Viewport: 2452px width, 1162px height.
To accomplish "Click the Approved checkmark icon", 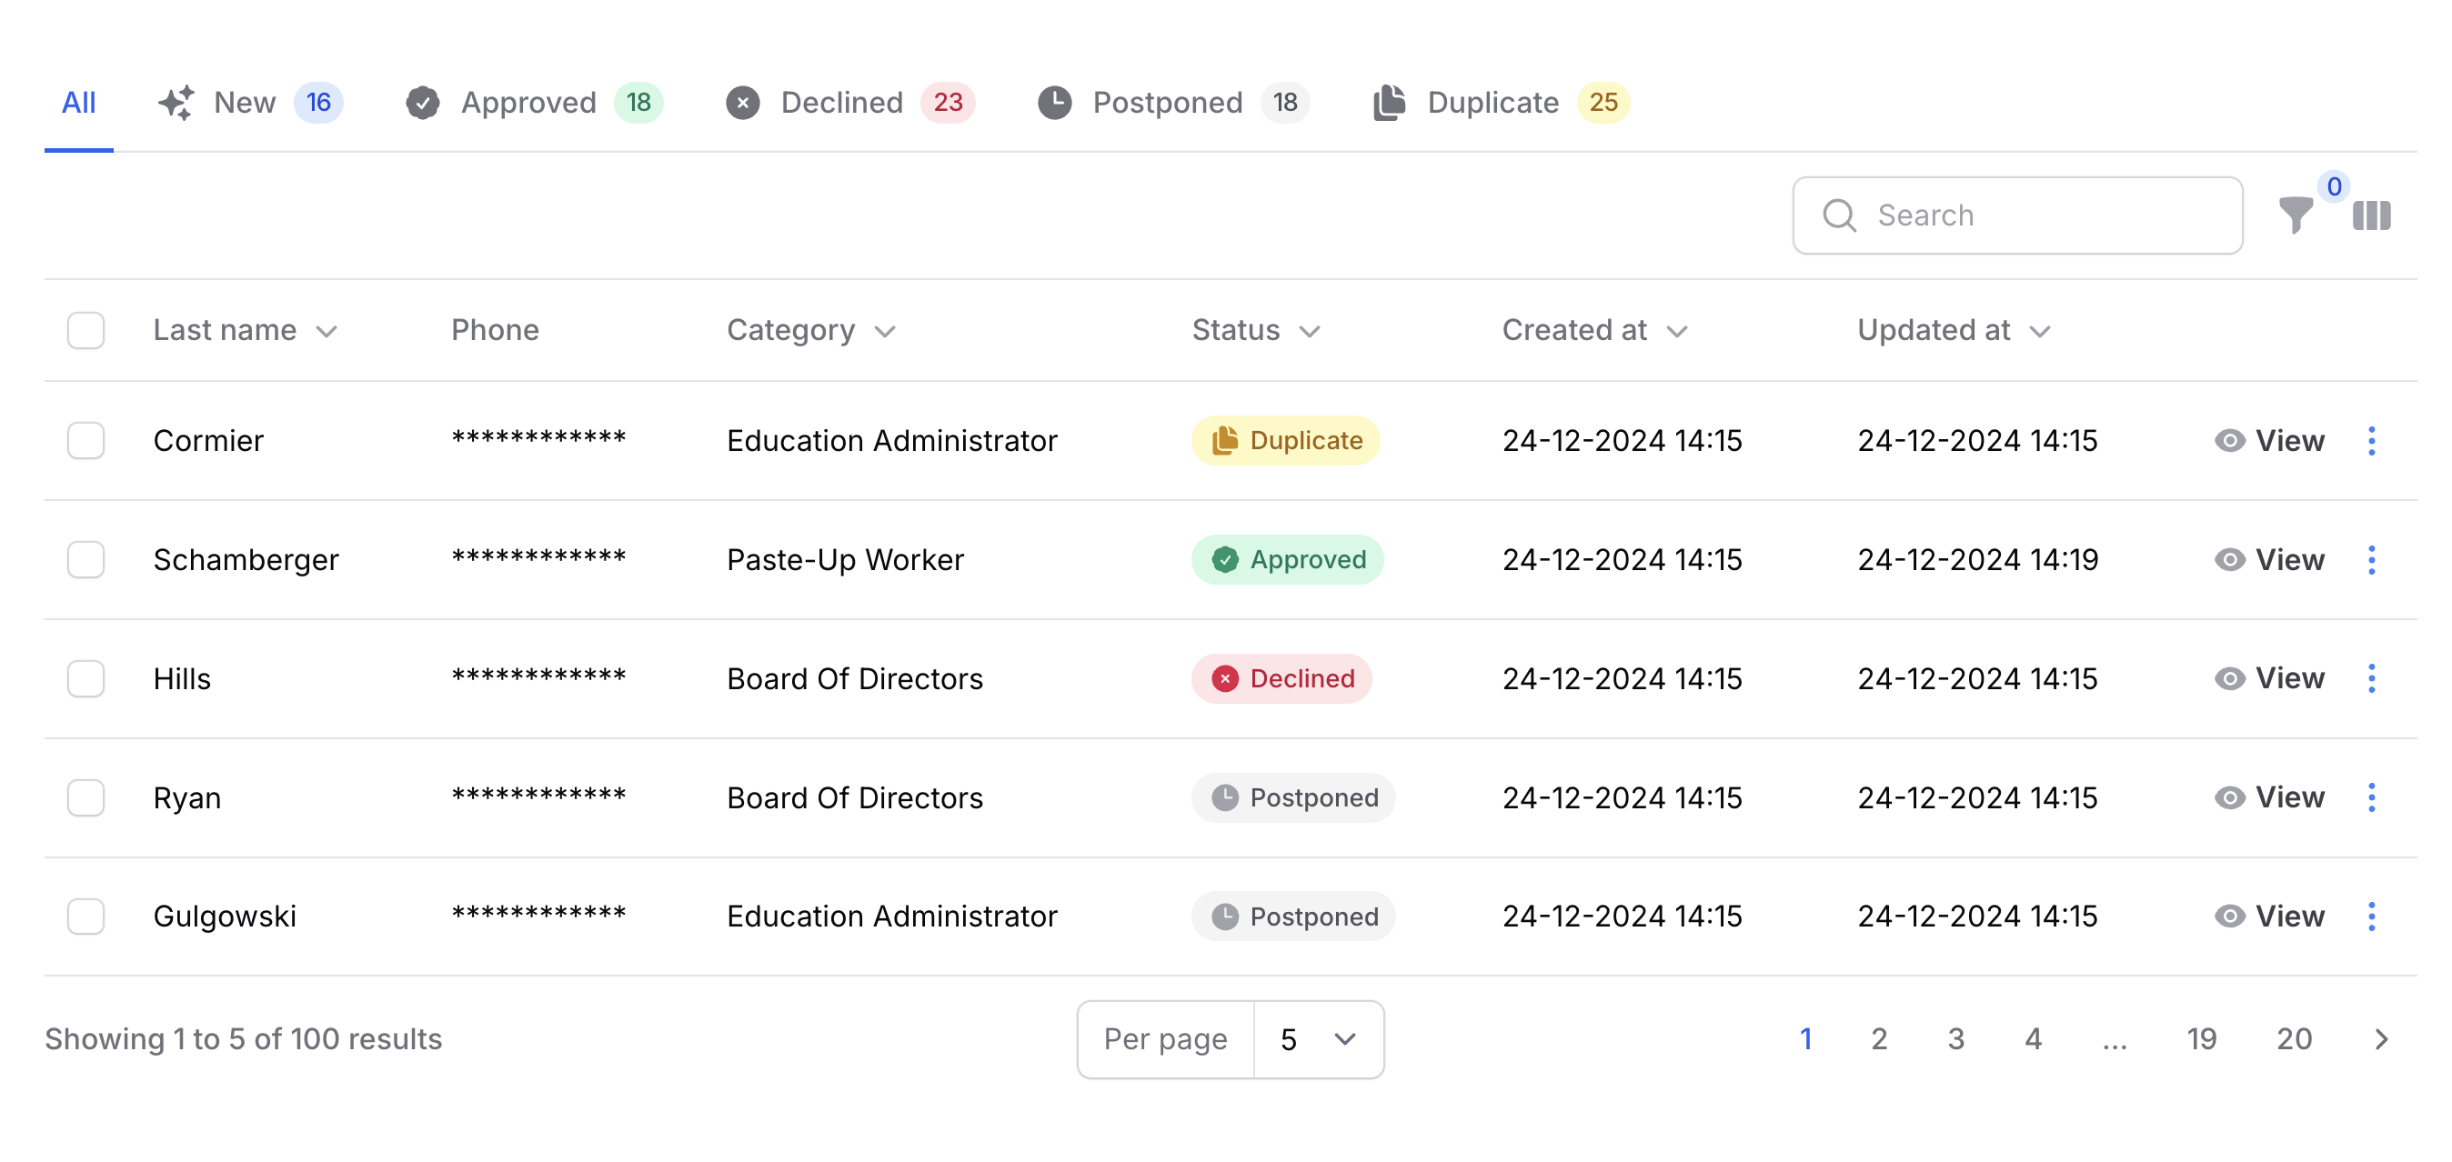I will [422, 104].
